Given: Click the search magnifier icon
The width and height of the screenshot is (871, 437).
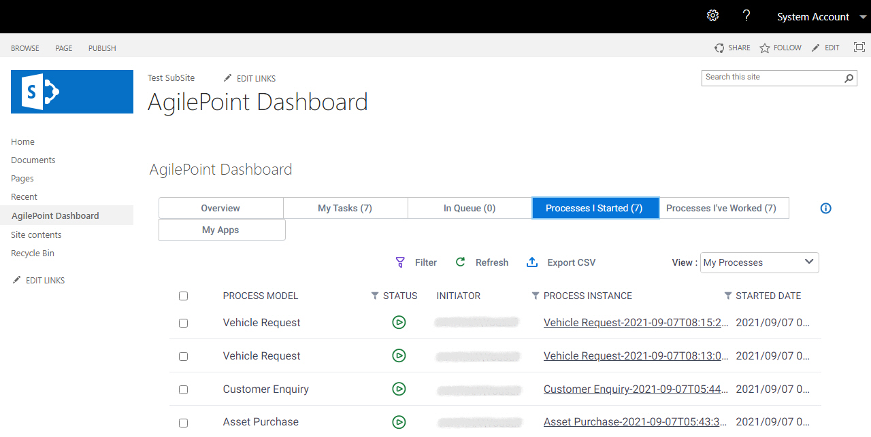Looking at the screenshot, I should 849,78.
